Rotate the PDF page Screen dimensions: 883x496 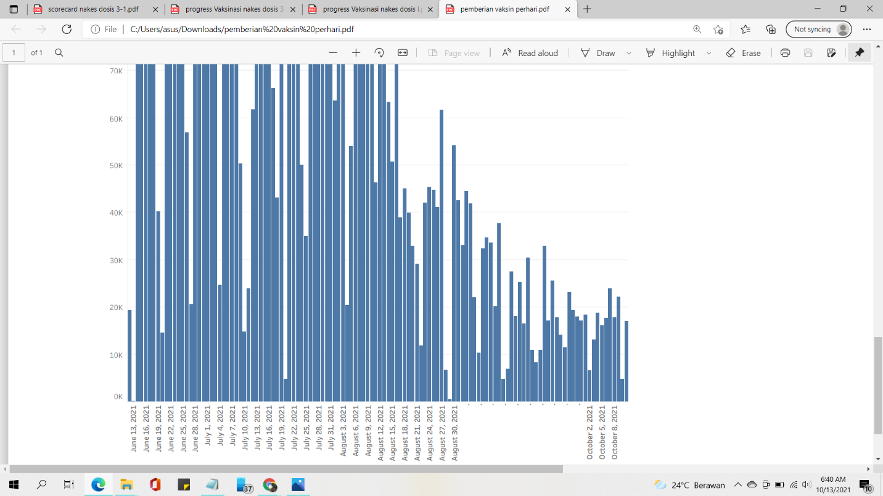click(379, 53)
